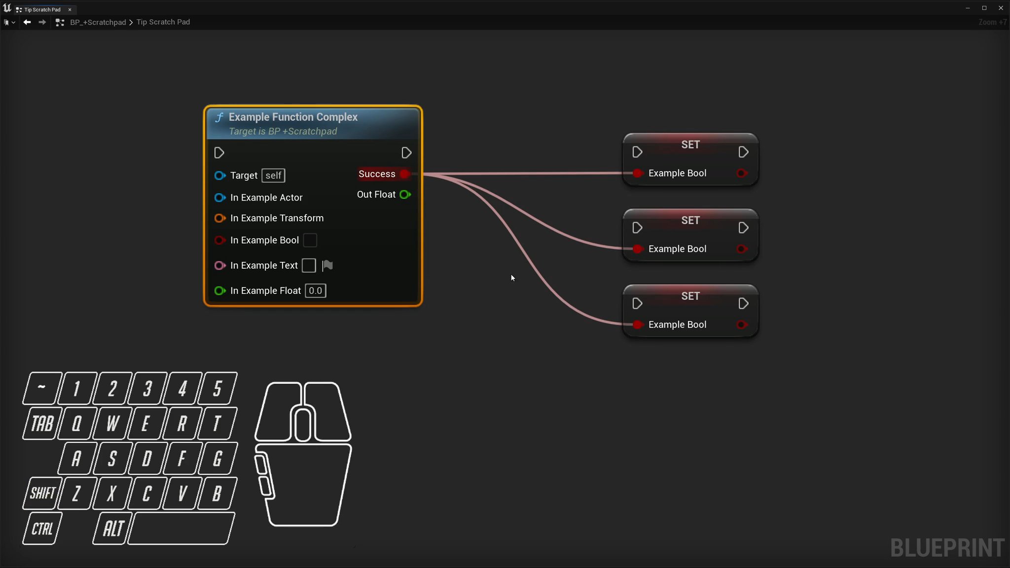Click the navigate back arrow

tap(27, 22)
